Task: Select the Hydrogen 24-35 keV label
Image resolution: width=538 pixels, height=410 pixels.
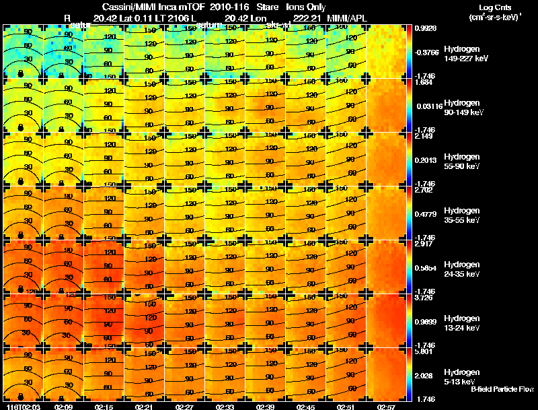Action: click(462, 269)
